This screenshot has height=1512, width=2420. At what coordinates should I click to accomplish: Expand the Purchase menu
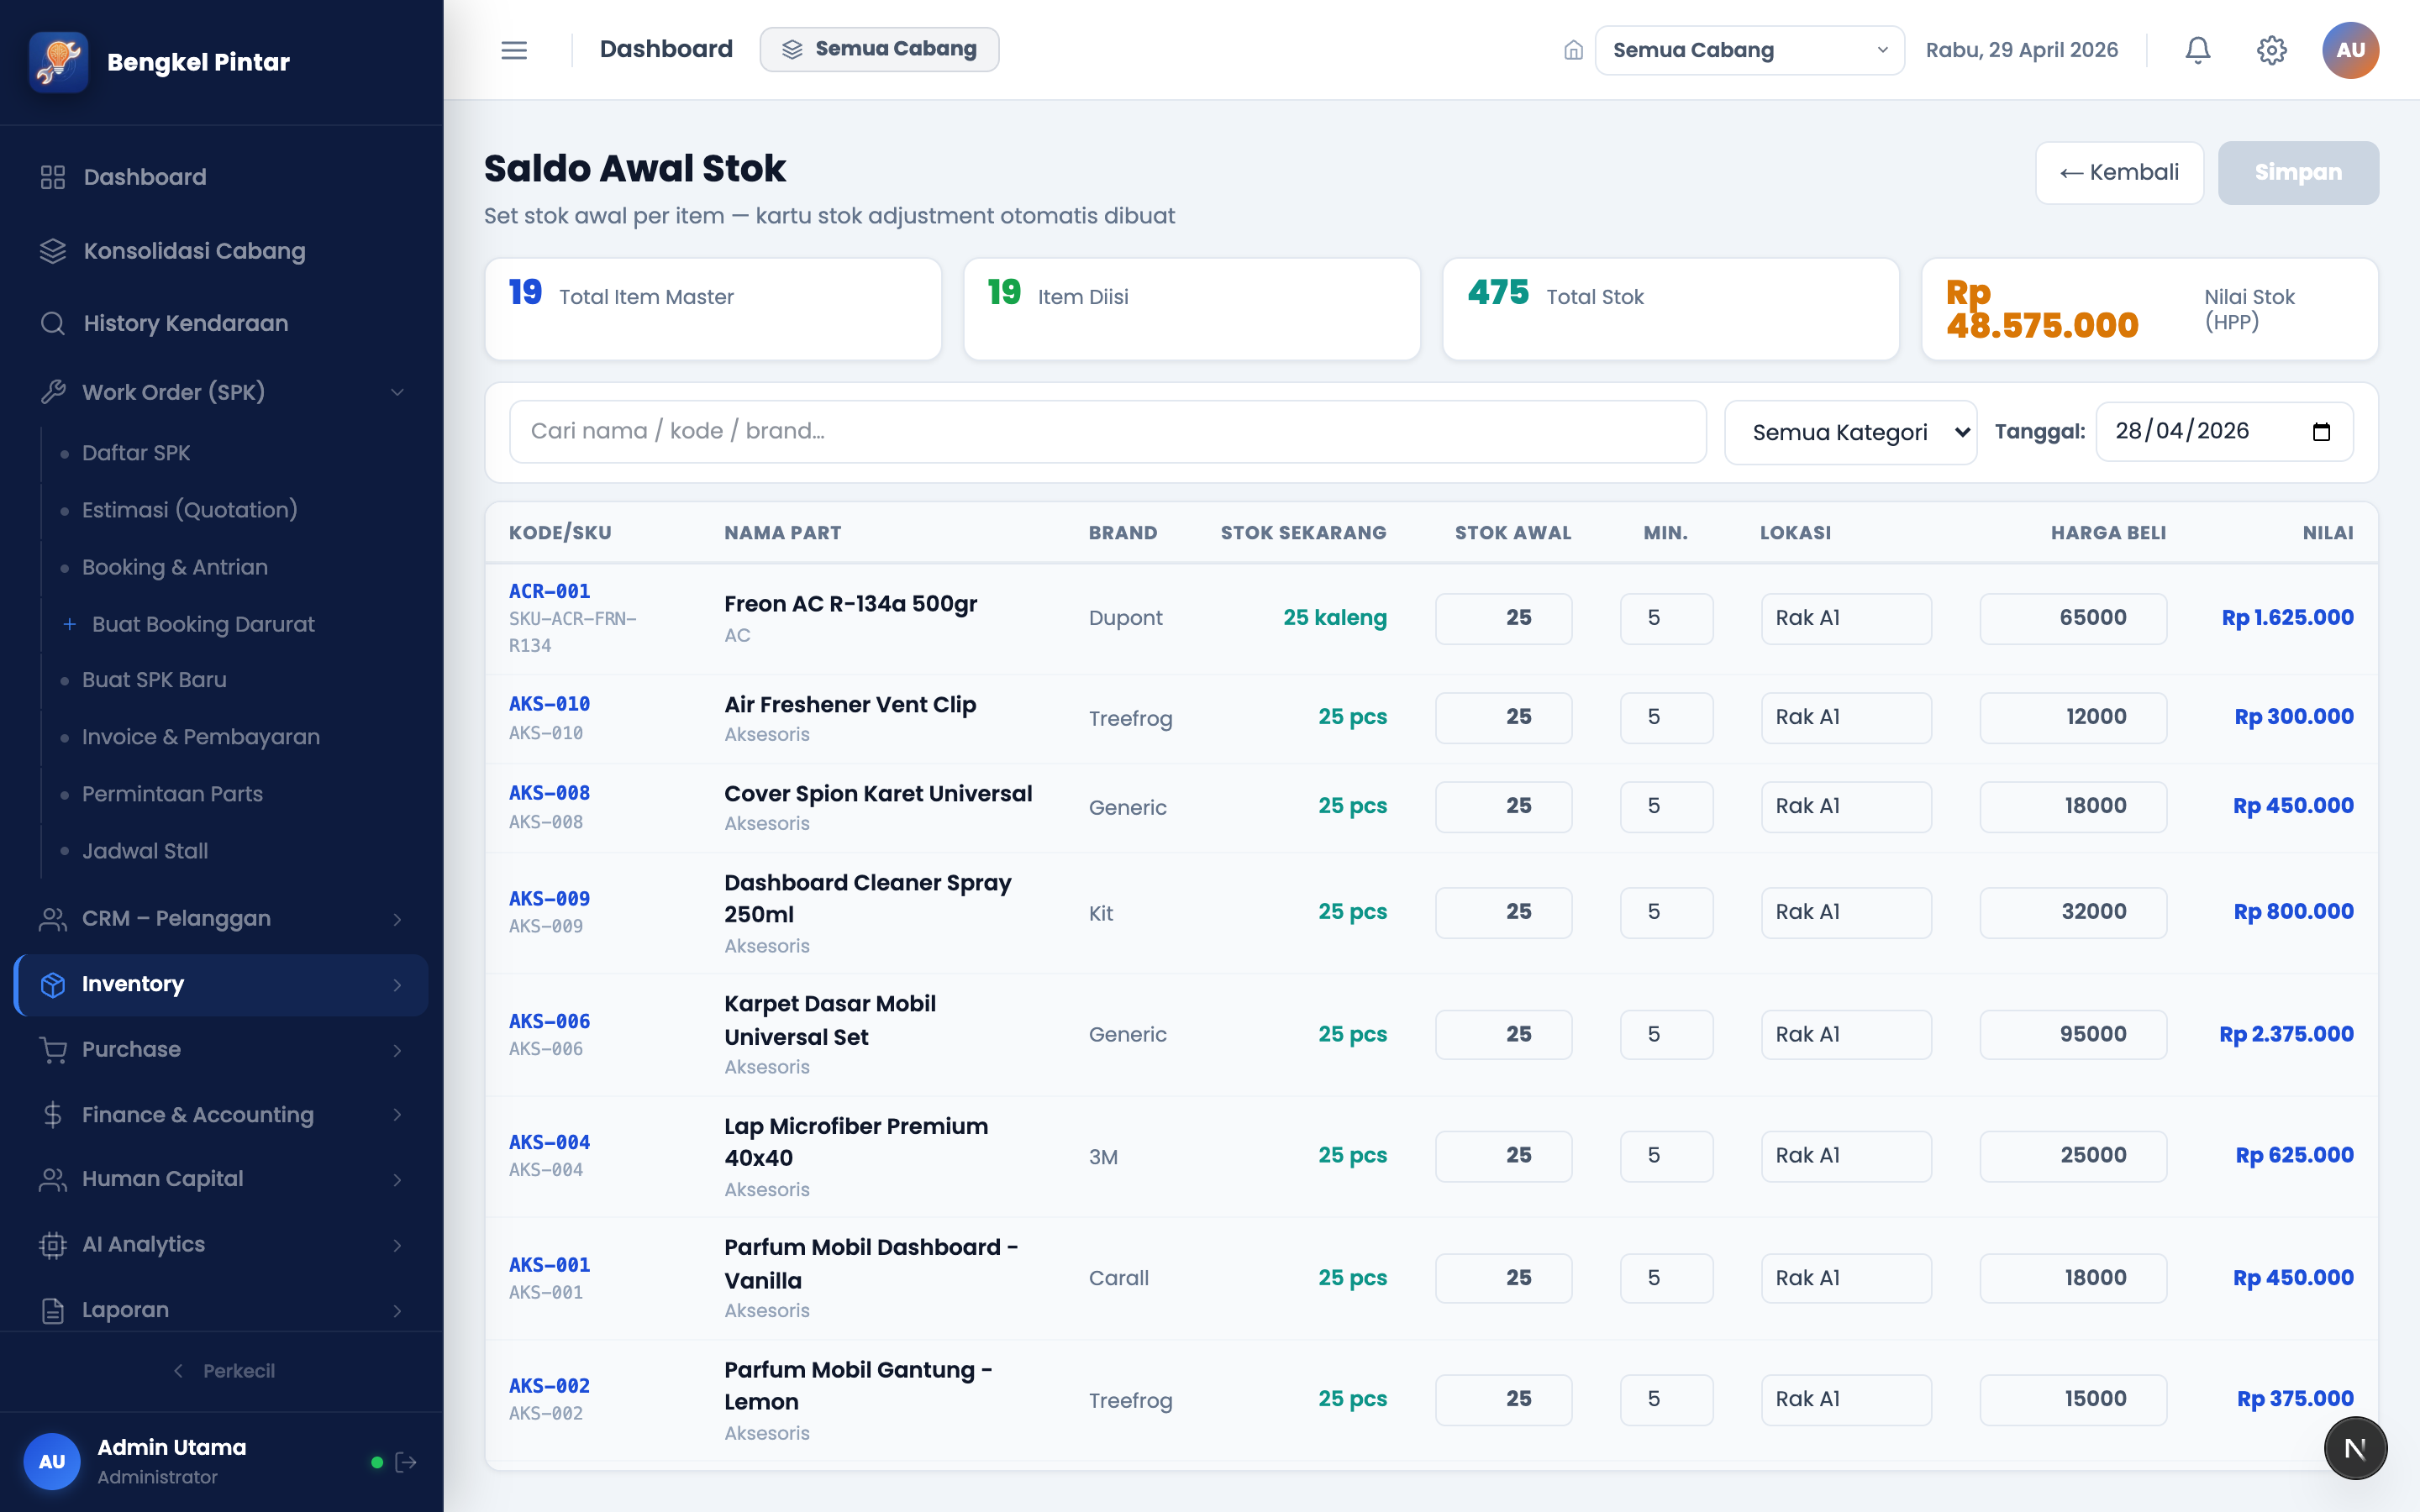coord(221,1049)
